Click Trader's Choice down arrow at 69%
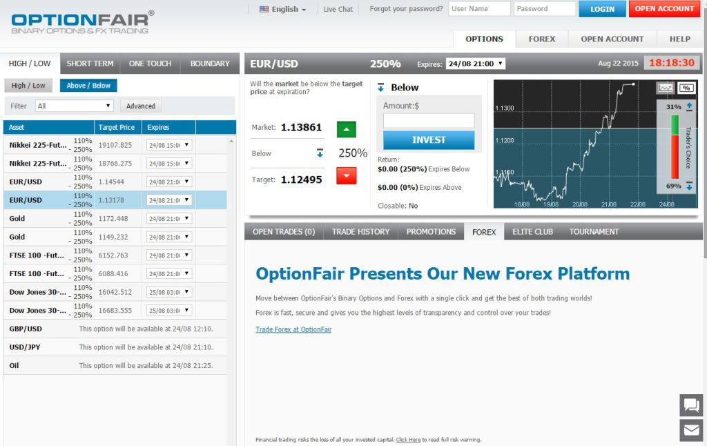This screenshot has width=707, height=446. coord(689,186)
